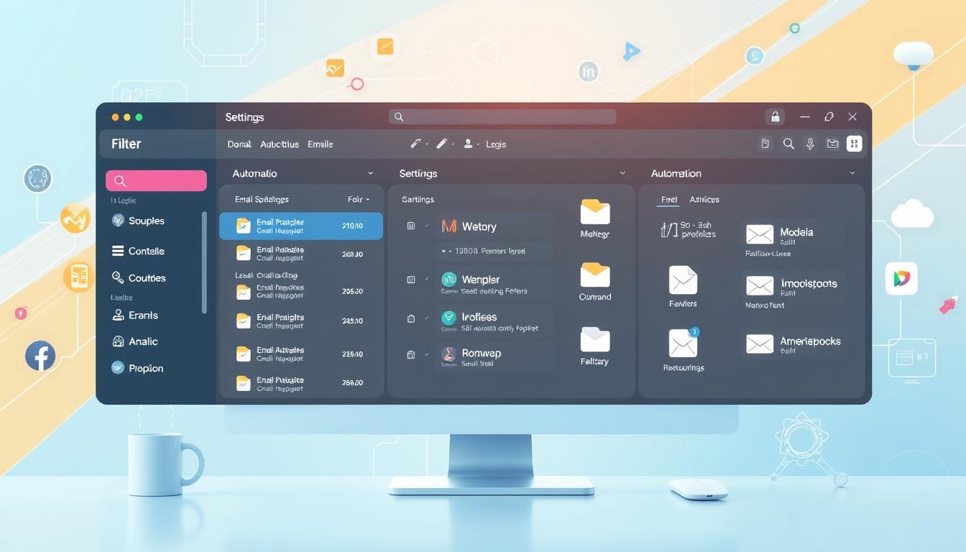This screenshot has height=552, width=966.
Task: Switch to the Emaile tab
Action: 321,144
